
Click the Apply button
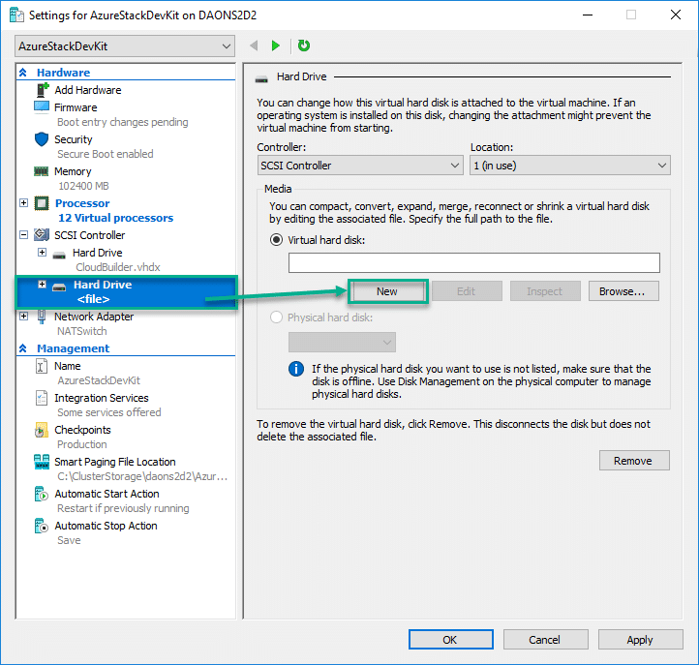click(x=640, y=640)
